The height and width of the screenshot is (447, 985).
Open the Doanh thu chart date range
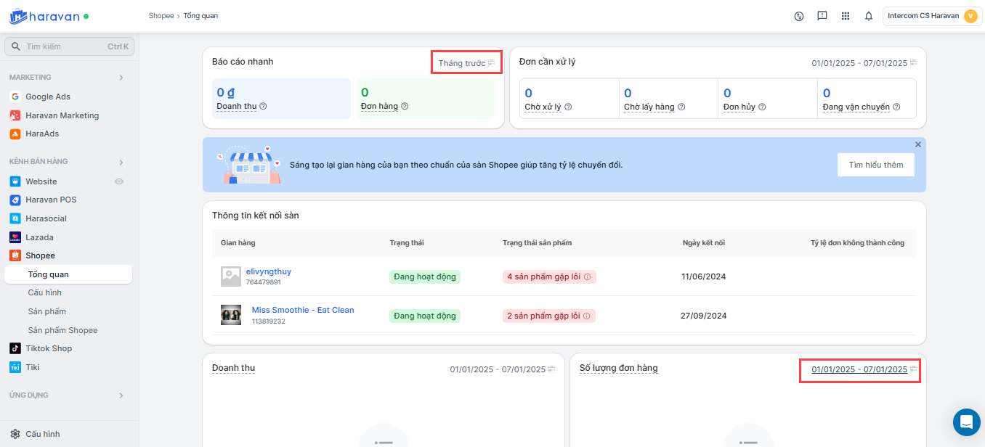[x=502, y=369]
